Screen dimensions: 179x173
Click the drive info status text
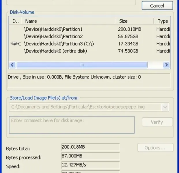tap(74, 77)
